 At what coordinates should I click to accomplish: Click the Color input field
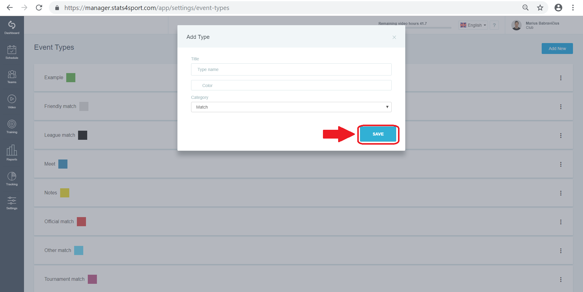pyautogui.click(x=291, y=85)
